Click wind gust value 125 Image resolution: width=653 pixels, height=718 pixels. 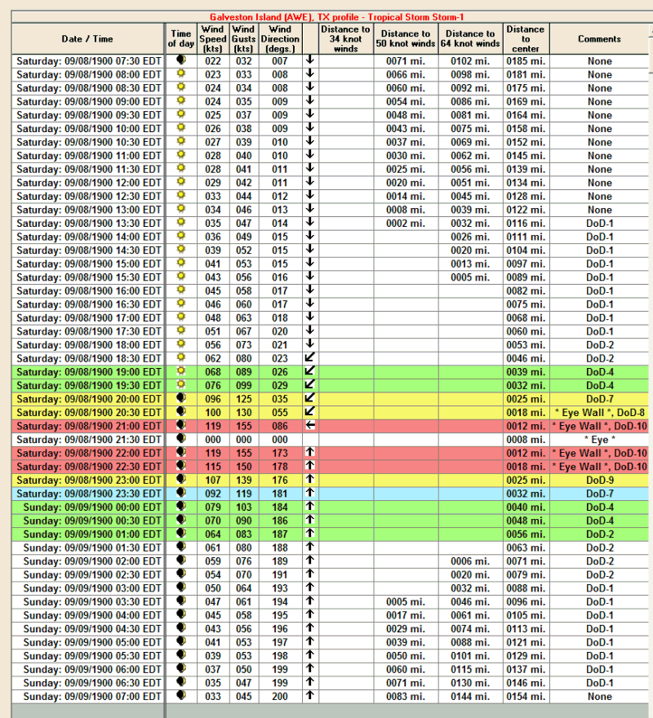tap(243, 399)
